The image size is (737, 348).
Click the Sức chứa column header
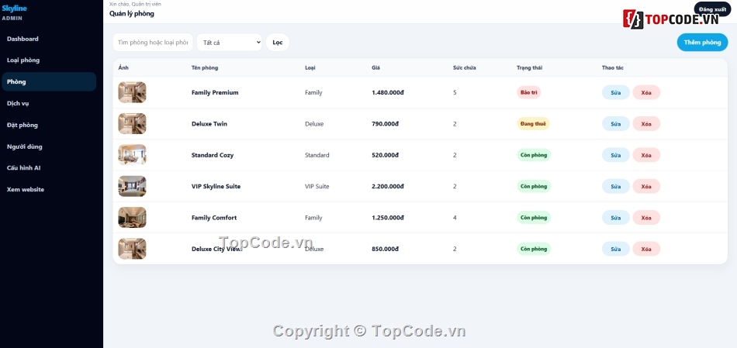click(x=465, y=67)
